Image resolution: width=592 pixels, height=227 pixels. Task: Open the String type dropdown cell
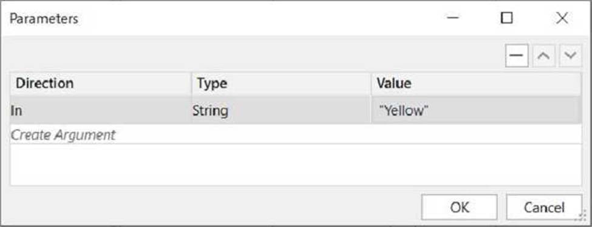pyautogui.click(x=281, y=111)
